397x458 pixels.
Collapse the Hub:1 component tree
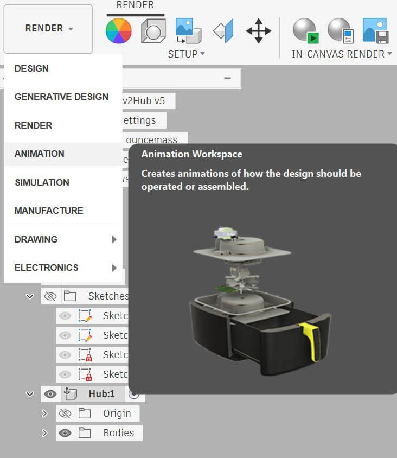[x=30, y=394]
